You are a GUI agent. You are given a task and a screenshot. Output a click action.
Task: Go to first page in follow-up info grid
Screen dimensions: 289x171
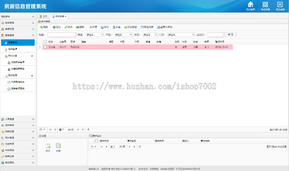tap(101, 147)
